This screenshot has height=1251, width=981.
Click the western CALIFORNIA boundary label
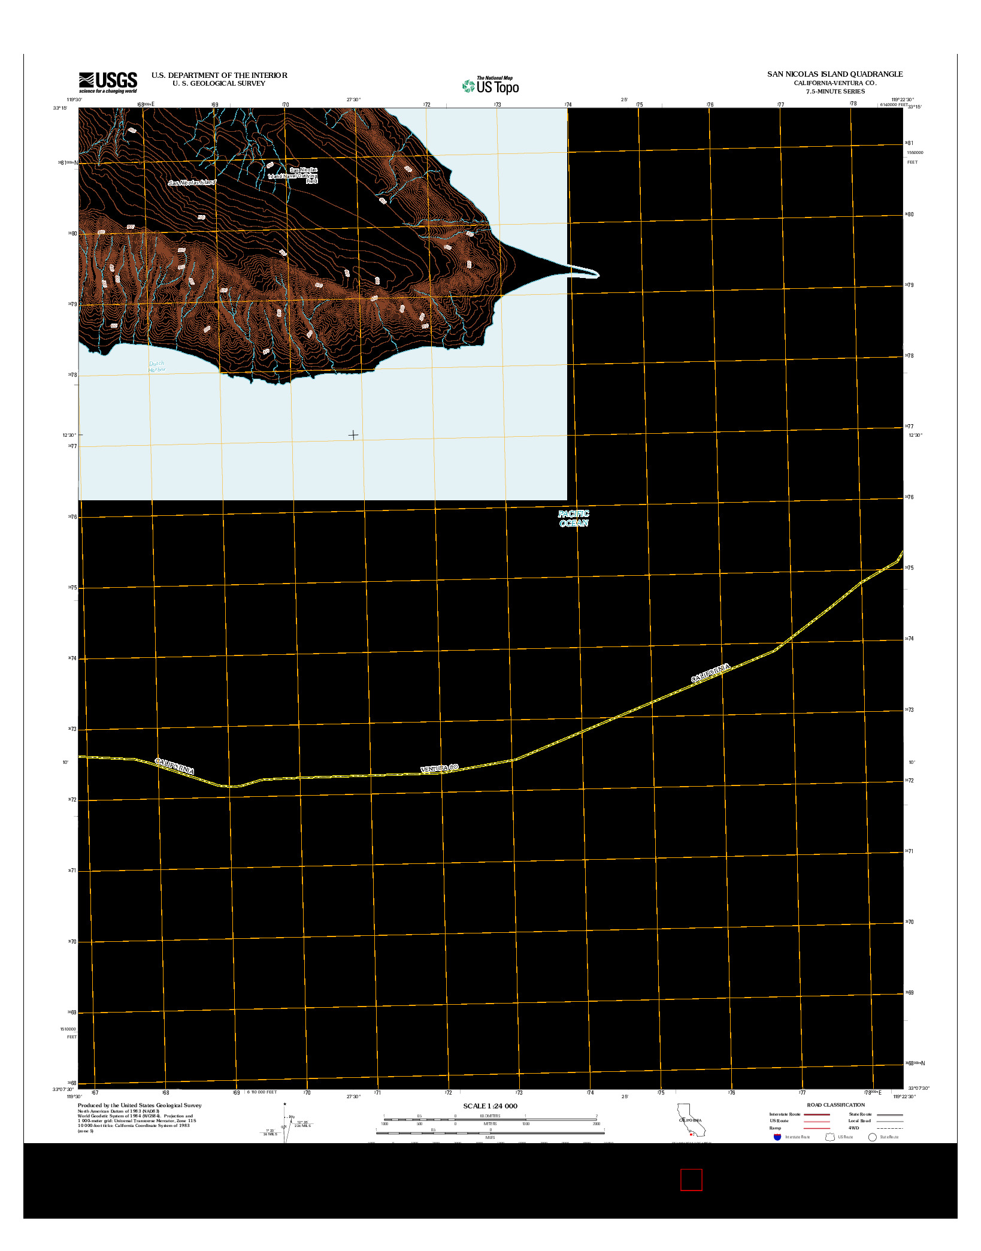pos(174,766)
